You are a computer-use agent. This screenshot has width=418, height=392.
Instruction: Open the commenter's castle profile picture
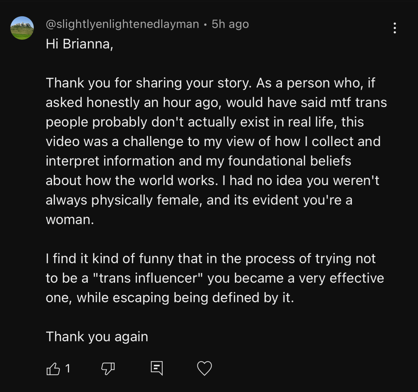pos(22,28)
